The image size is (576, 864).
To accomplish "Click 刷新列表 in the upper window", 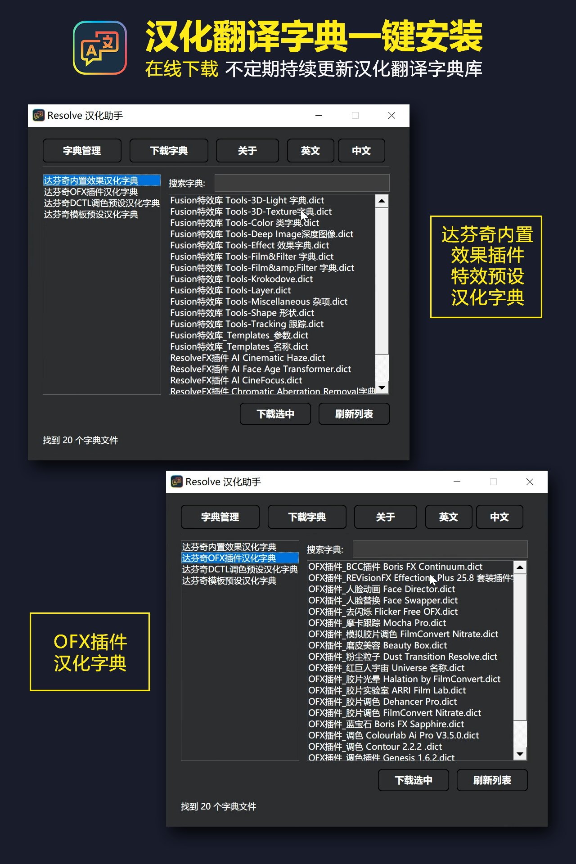I will 354,414.
